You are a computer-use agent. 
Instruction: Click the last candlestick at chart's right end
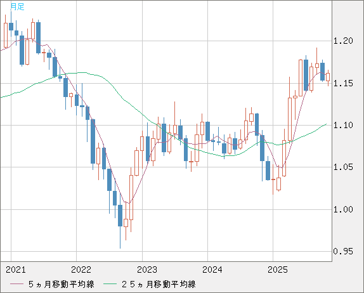(x=328, y=77)
